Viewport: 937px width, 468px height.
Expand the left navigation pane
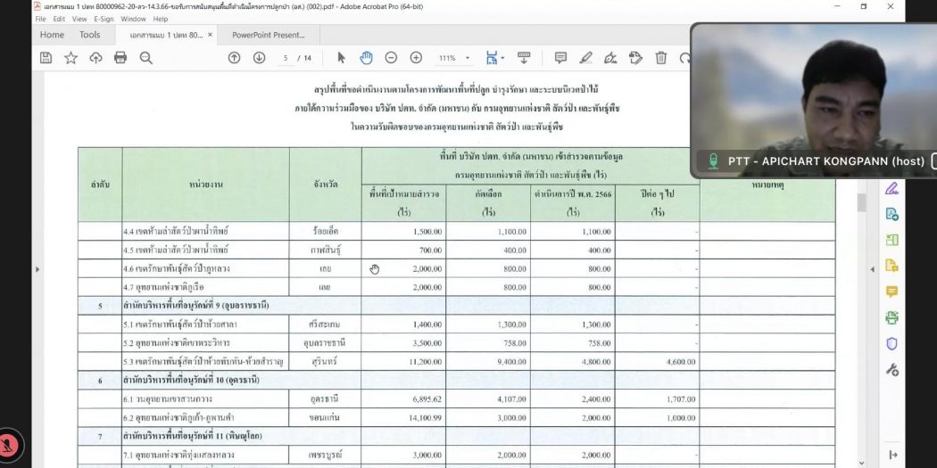37,269
